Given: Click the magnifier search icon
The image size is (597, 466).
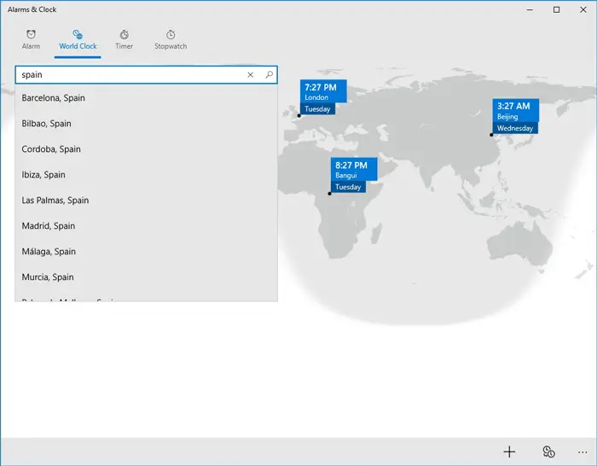Looking at the screenshot, I should [x=269, y=75].
